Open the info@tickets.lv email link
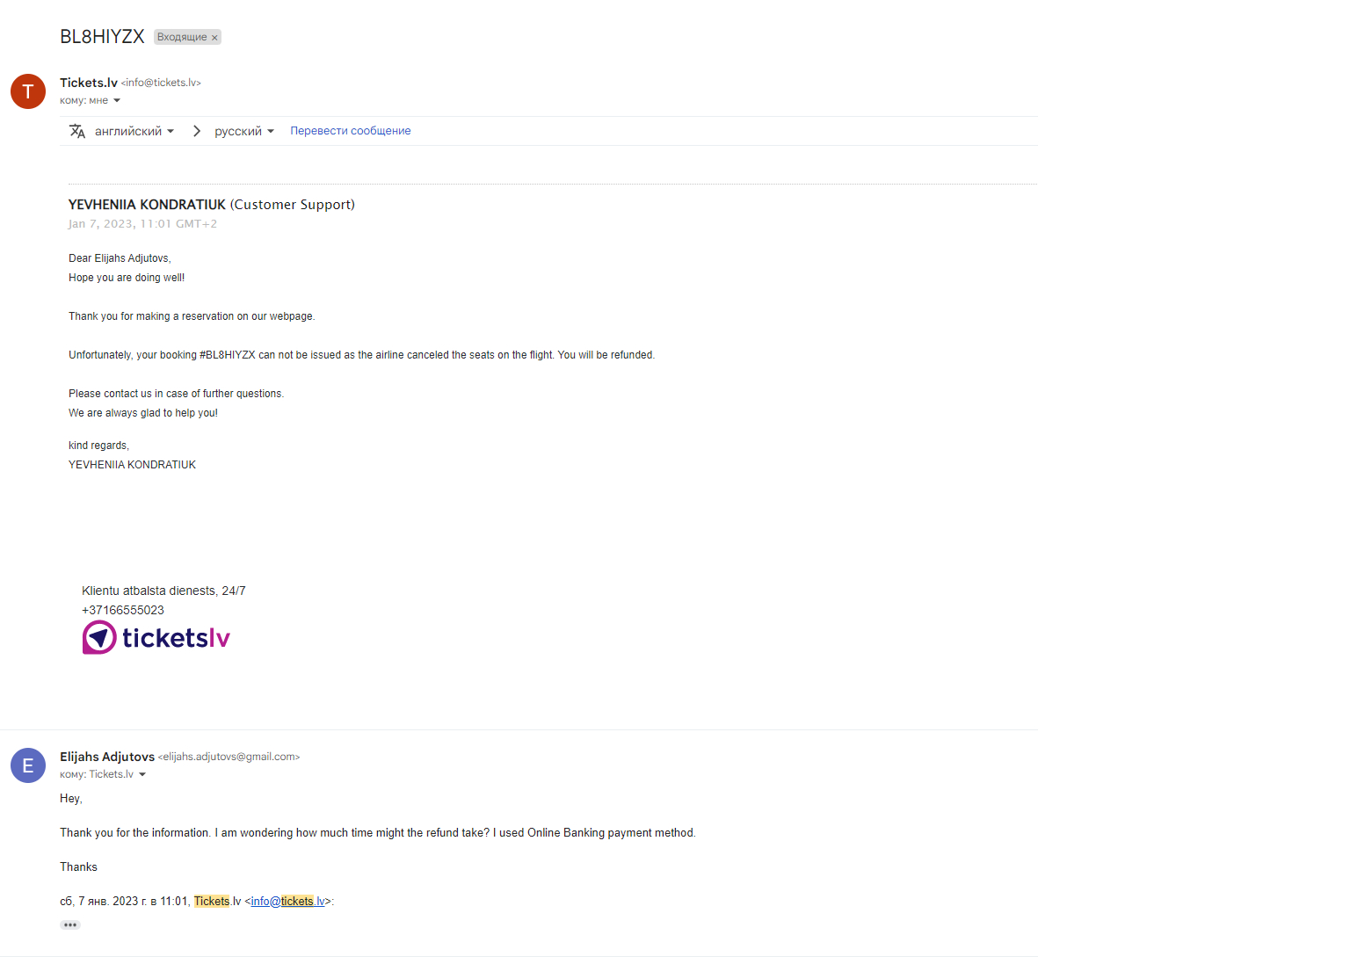The height and width of the screenshot is (957, 1350). pyautogui.click(x=288, y=902)
